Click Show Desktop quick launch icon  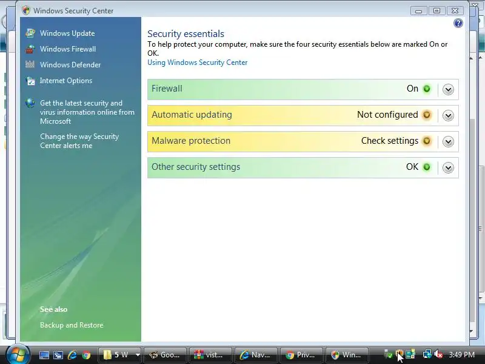click(44, 355)
